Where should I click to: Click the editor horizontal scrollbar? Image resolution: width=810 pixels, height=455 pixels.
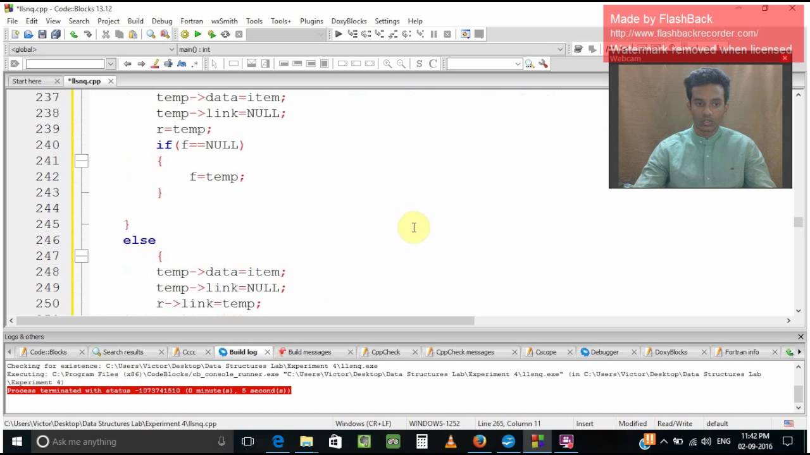point(247,320)
